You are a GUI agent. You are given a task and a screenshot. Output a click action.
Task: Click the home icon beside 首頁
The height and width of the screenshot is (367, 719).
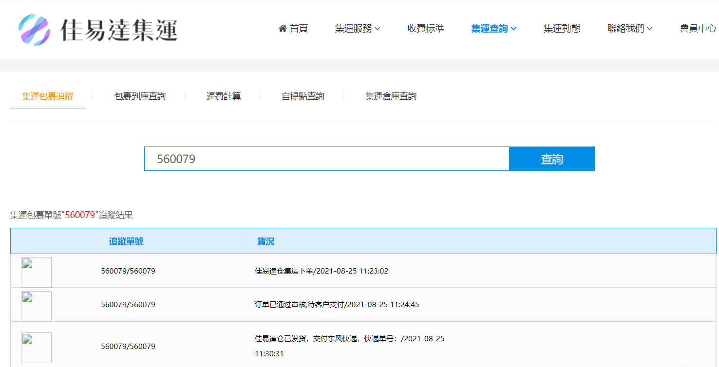tap(283, 29)
